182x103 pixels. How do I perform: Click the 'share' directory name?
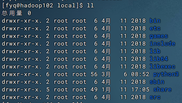[162, 89]
